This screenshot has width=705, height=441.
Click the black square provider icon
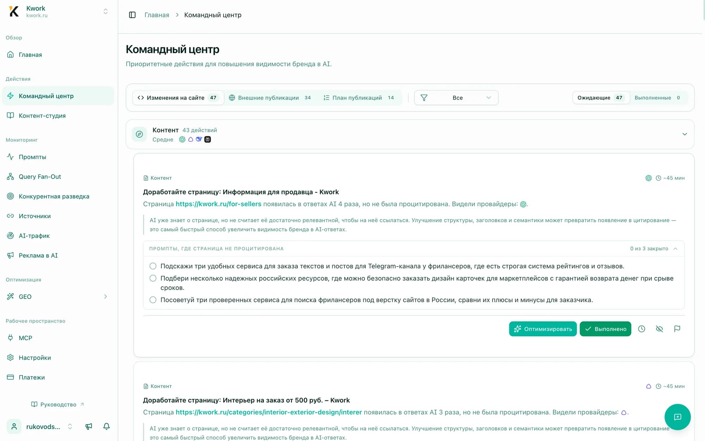pos(208,139)
